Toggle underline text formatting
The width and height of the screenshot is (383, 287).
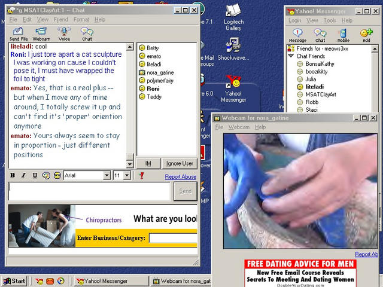point(35,175)
